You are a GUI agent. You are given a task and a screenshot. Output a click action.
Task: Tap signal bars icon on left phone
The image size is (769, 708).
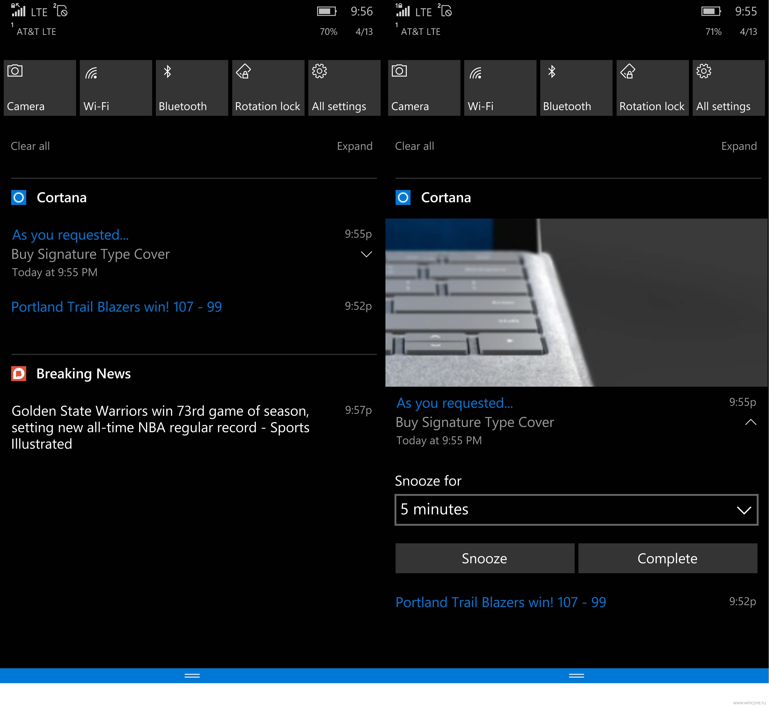pos(18,11)
